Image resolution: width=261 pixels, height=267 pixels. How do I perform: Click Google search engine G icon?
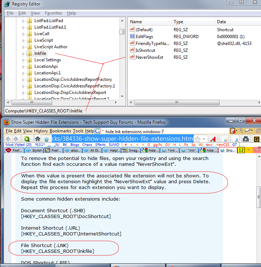tap(98, 131)
